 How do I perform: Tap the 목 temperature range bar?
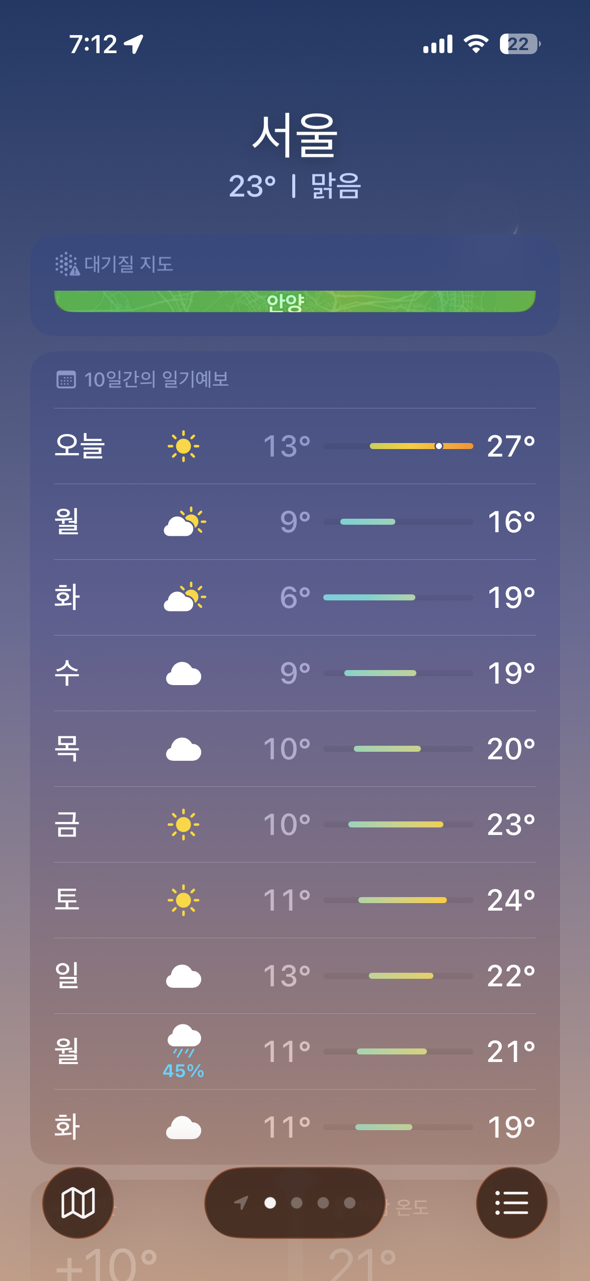(398, 749)
